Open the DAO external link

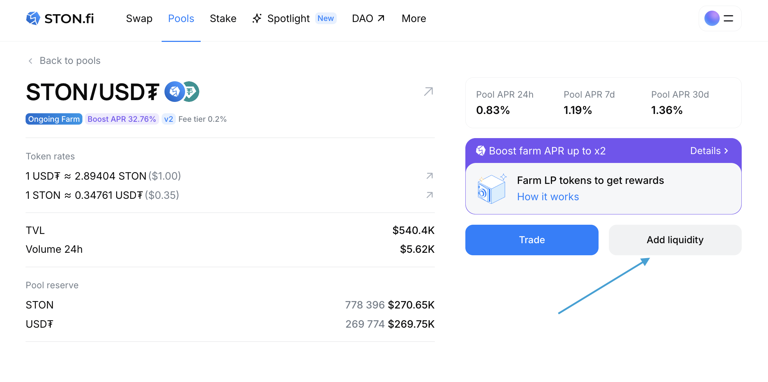click(x=368, y=18)
